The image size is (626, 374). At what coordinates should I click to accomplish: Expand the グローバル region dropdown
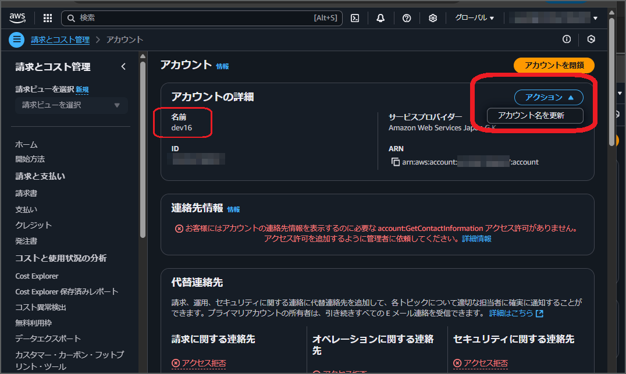click(474, 18)
